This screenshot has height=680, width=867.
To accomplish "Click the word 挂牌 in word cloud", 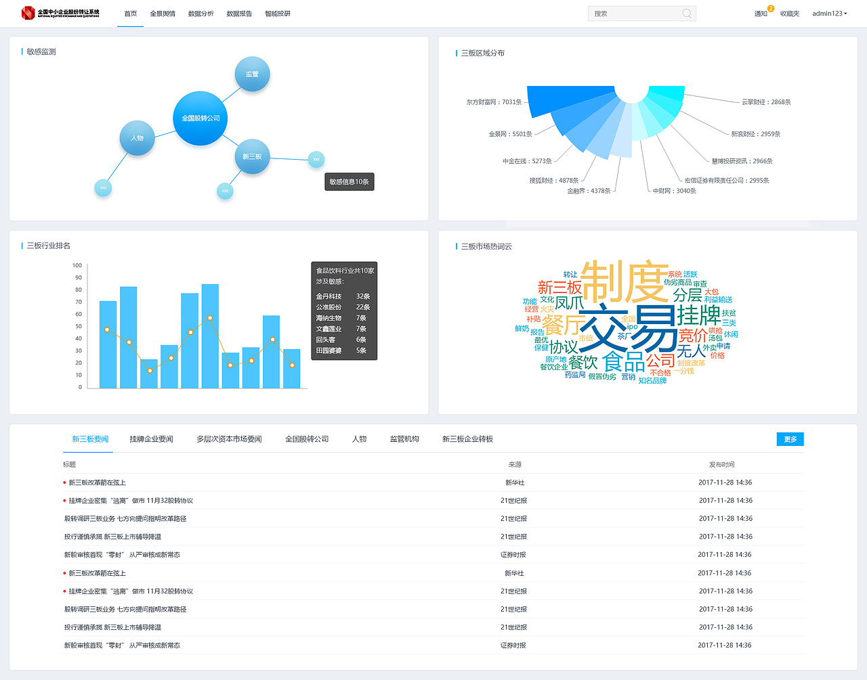I will click(x=698, y=315).
